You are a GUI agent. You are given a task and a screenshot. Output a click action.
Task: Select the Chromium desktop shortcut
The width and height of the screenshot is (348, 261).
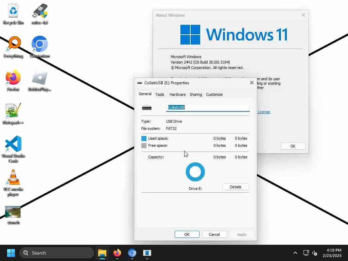pyautogui.click(x=39, y=47)
